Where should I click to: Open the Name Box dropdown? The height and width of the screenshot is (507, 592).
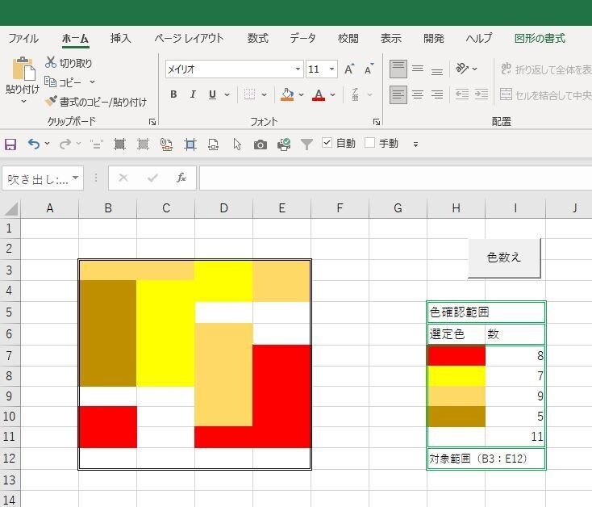tap(76, 178)
